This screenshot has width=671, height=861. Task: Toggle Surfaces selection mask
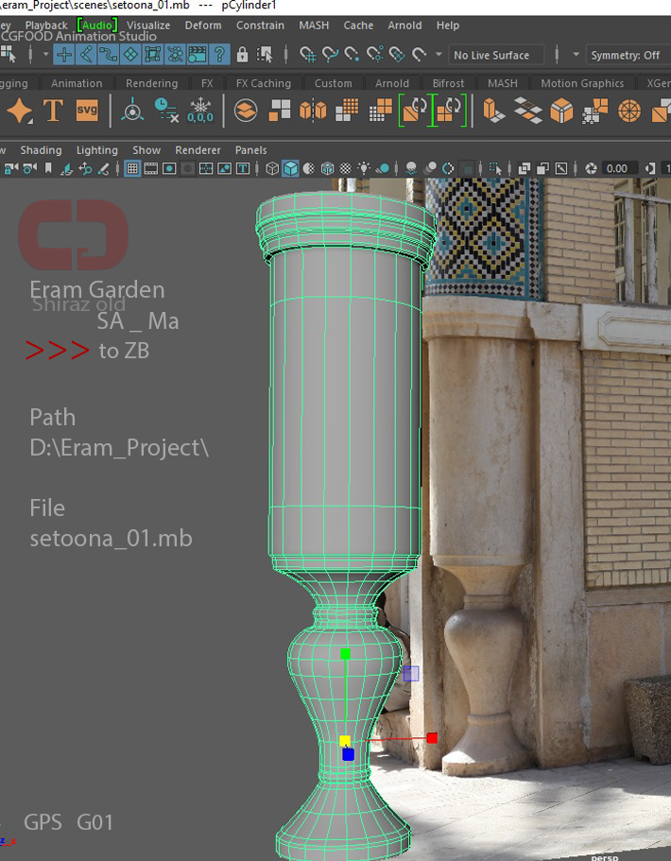pos(130,55)
